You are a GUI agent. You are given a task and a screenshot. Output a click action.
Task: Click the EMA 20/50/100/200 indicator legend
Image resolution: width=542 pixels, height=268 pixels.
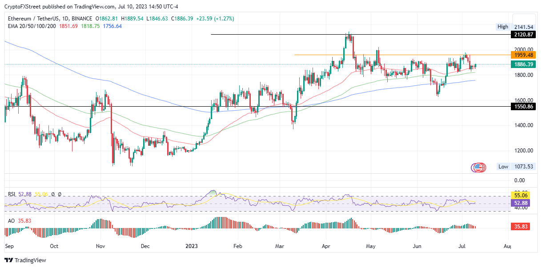(32, 26)
